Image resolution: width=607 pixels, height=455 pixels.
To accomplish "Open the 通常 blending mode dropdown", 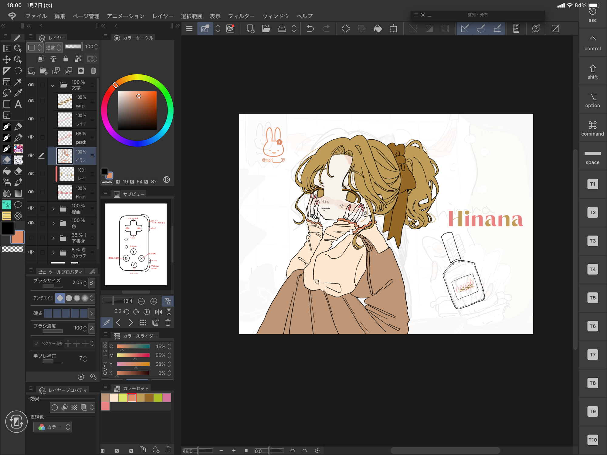I will pos(53,47).
